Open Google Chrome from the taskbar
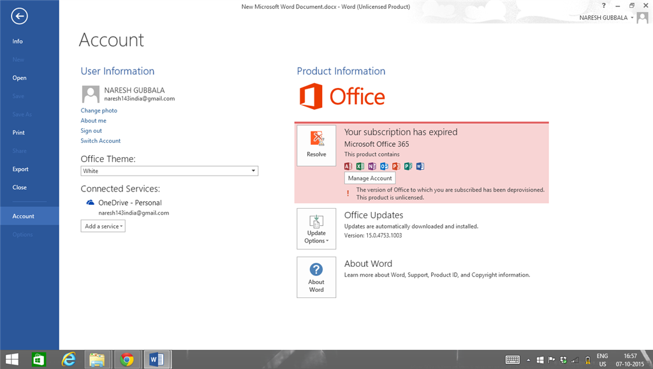 coord(127,359)
